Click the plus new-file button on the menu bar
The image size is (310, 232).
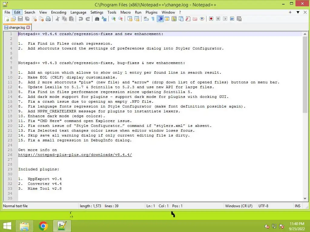[290, 12]
